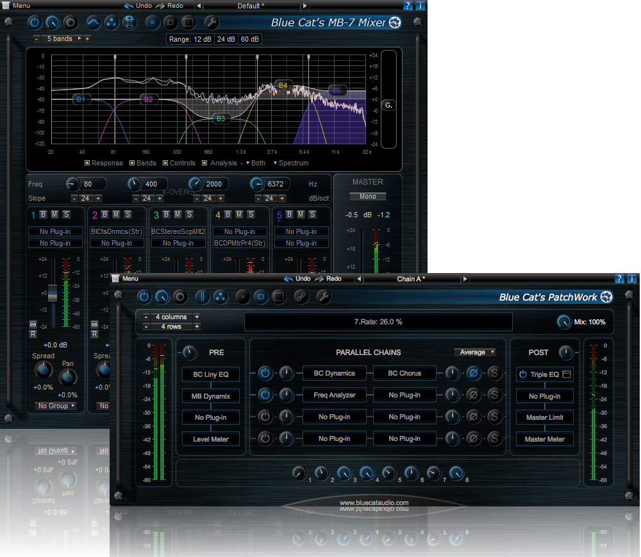Open the BC Chorus plug-in slot
Image resolution: width=641 pixels, height=557 pixels.
pos(404,373)
